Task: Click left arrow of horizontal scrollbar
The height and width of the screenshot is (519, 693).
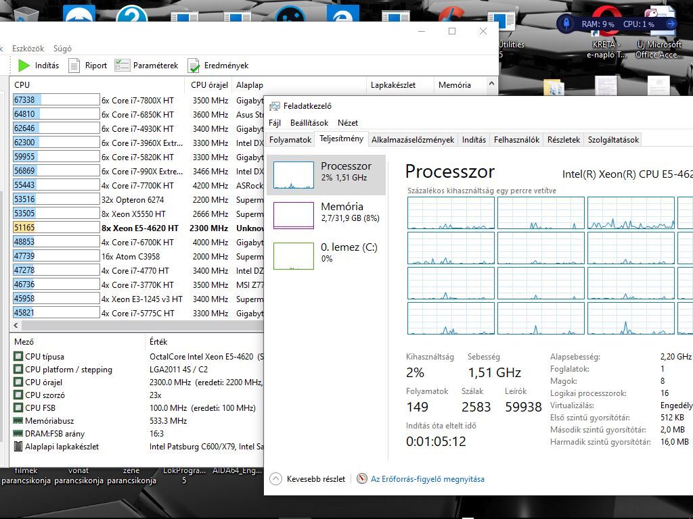Action: [16, 325]
